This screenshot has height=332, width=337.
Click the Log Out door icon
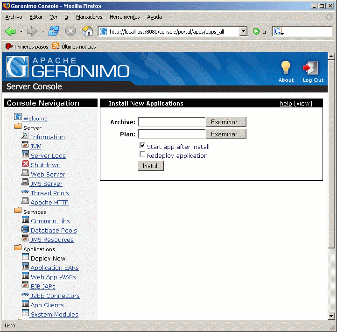click(x=310, y=68)
